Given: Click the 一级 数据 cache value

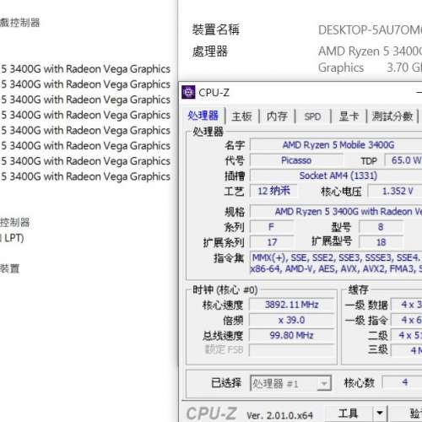Looking at the screenshot, I should (407, 305).
